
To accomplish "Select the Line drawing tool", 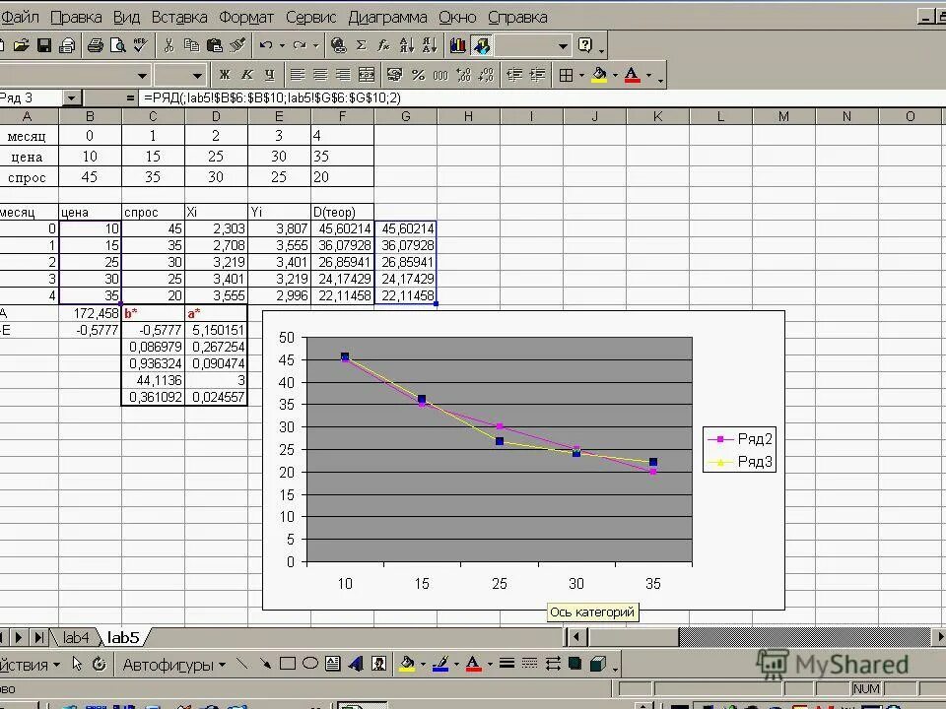I will (x=242, y=664).
